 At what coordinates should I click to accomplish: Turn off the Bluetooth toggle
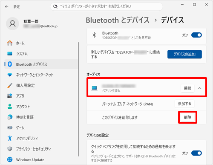[x=196, y=35]
